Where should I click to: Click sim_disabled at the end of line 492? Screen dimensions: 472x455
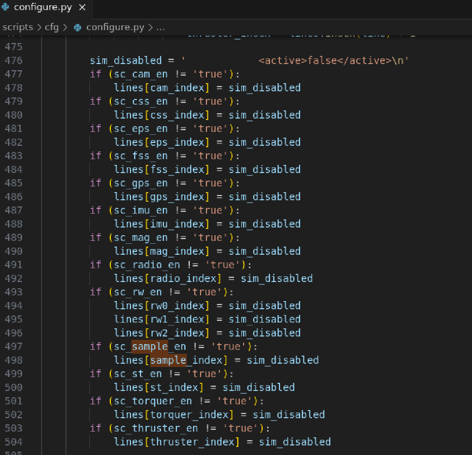pos(277,279)
